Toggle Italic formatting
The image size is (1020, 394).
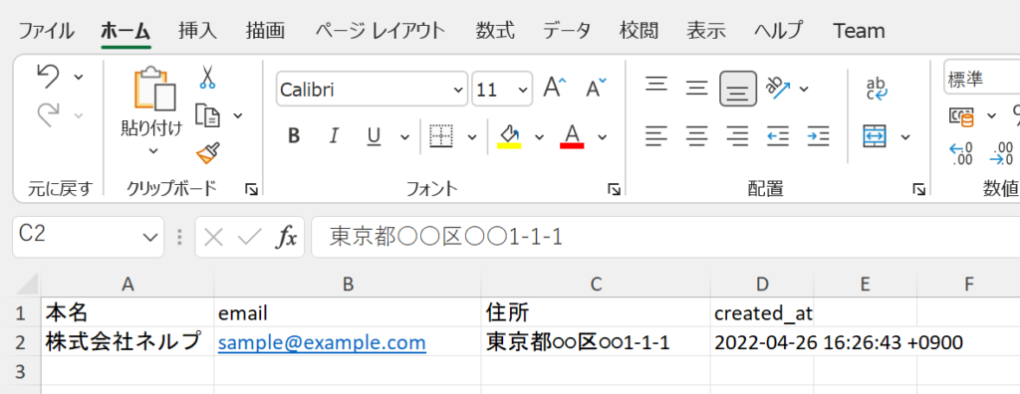[x=334, y=136]
